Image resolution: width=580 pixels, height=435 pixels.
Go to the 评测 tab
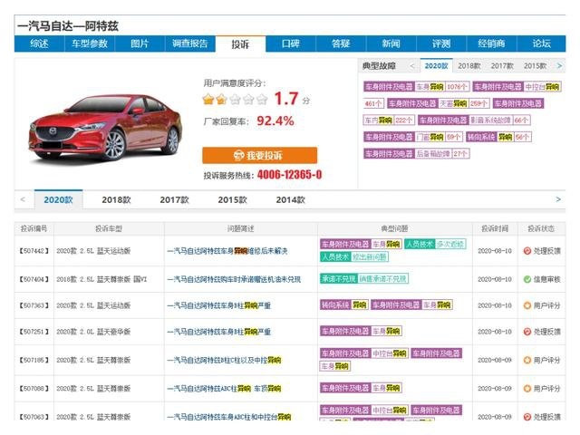(x=441, y=43)
